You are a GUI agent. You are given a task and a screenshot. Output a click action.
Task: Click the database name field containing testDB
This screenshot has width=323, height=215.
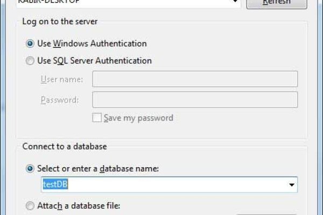click(161, 185)
